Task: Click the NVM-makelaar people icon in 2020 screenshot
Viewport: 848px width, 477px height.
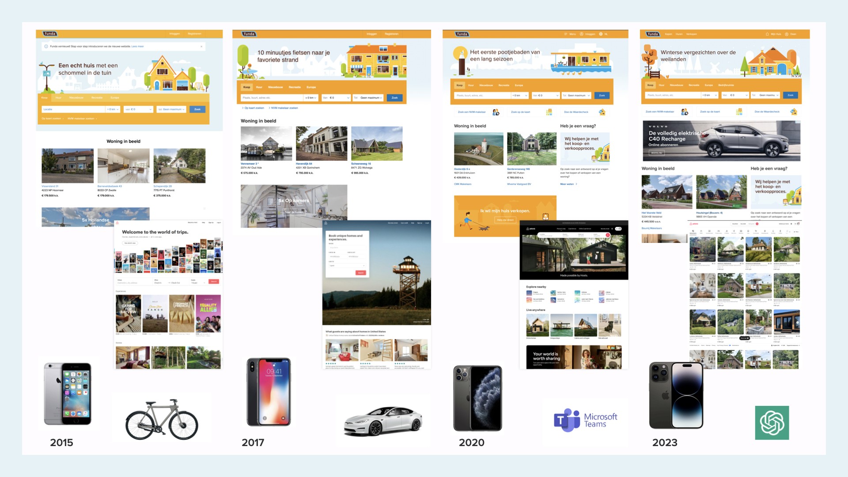Action: 496,112
